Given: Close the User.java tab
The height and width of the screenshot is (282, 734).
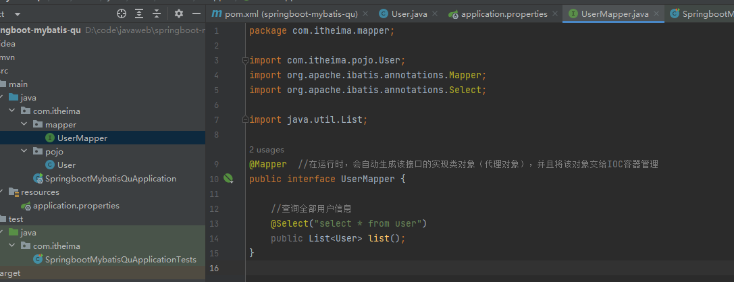Looking at the screenshot, I should [435, 14].
